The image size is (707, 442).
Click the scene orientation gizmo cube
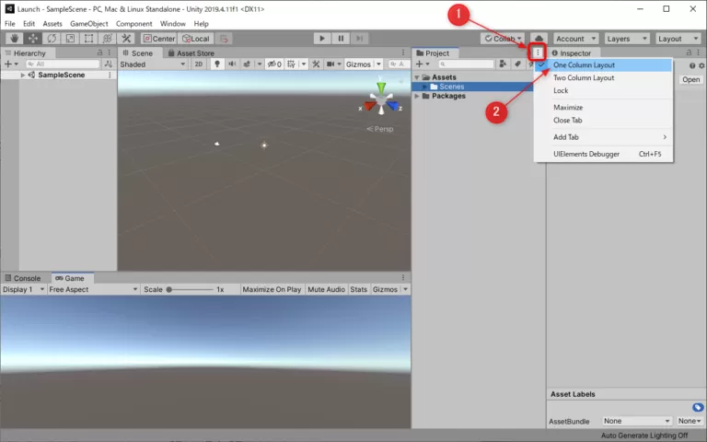tap(381, 101)
